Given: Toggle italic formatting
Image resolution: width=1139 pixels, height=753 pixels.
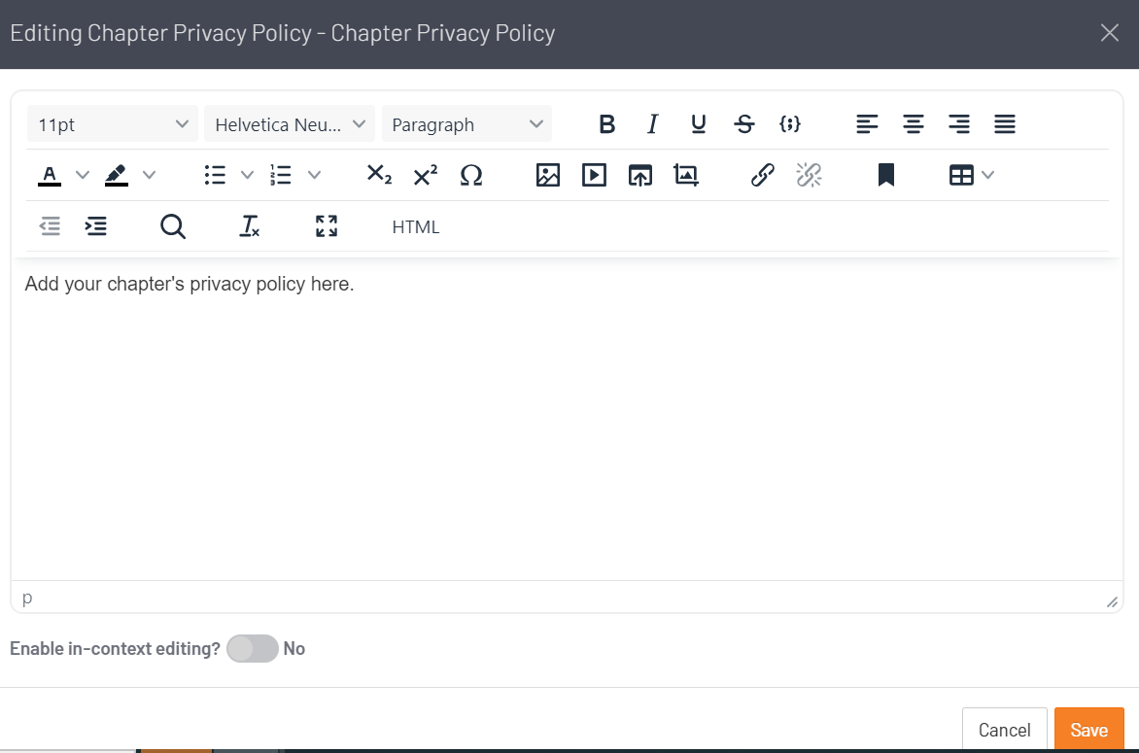Looking at the screenshot, I should point(652,124).
